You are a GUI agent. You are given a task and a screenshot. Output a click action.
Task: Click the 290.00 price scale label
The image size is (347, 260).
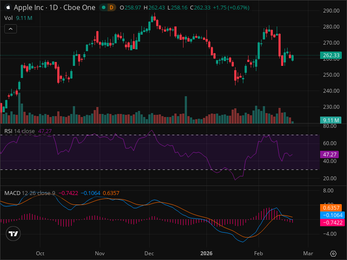click(x=331, y=10)
